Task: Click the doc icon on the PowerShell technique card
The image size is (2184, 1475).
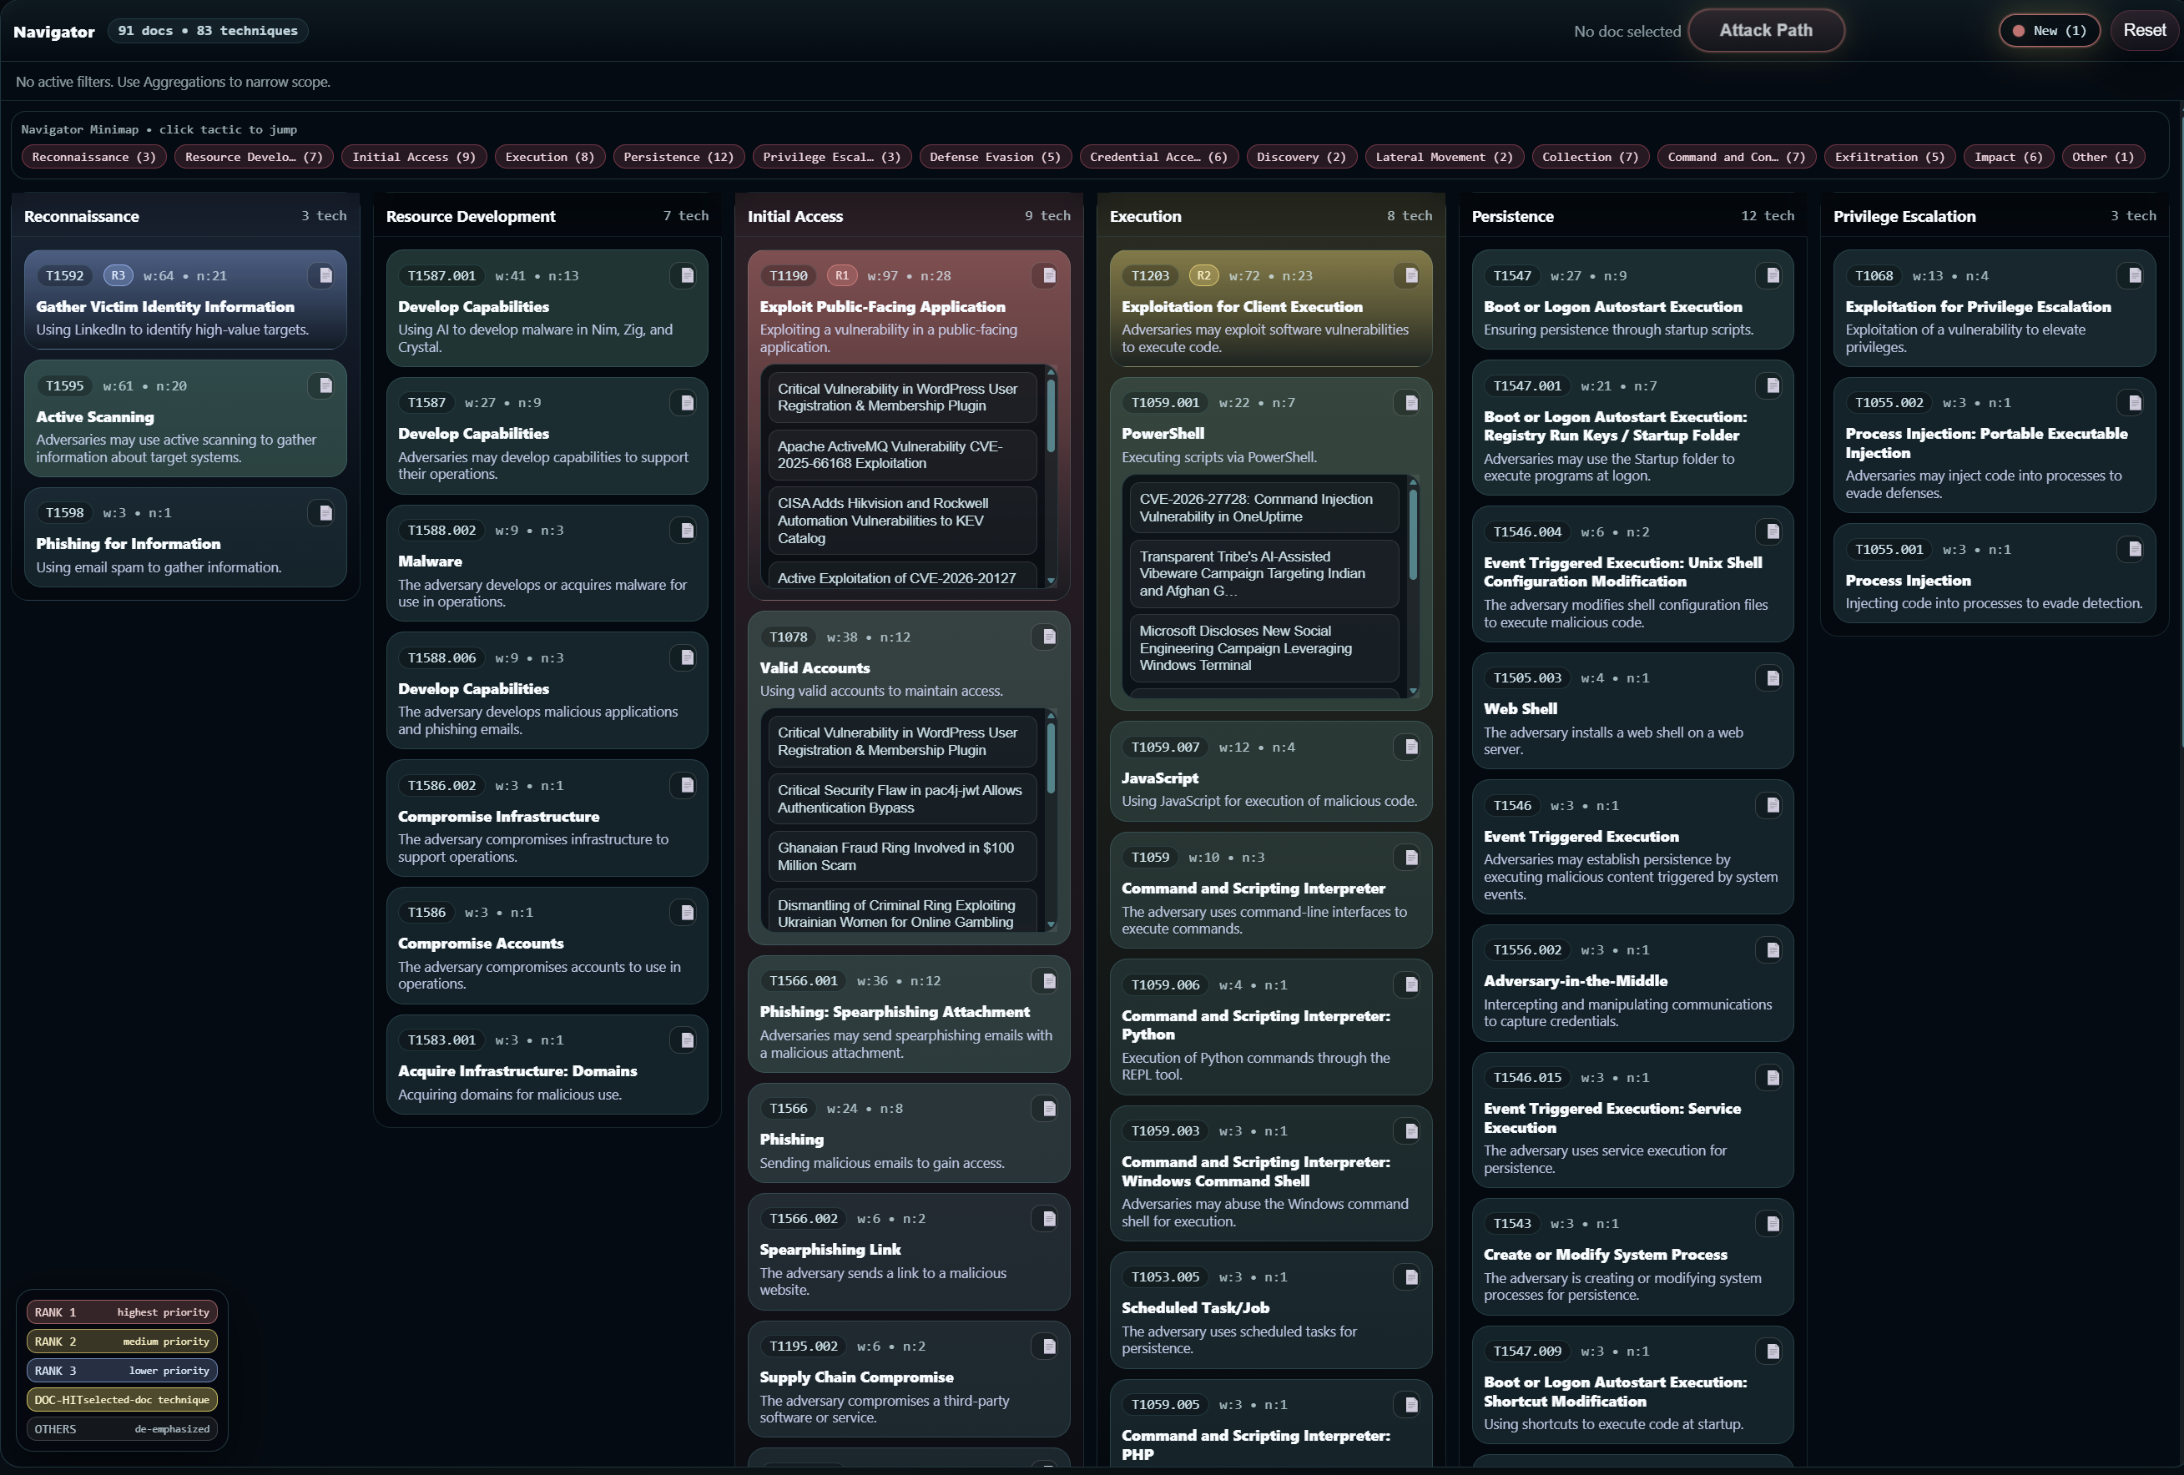Action: click(1409, 402)
